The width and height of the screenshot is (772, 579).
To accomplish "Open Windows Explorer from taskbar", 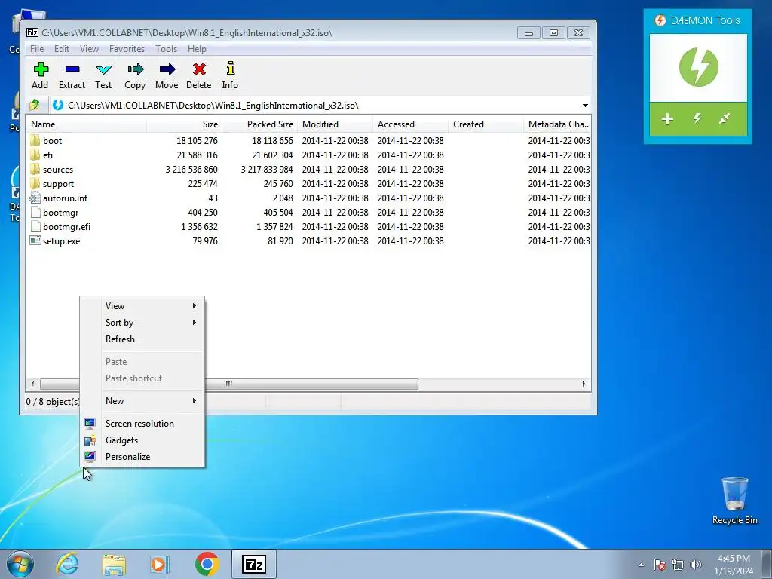I will point(114,564).
